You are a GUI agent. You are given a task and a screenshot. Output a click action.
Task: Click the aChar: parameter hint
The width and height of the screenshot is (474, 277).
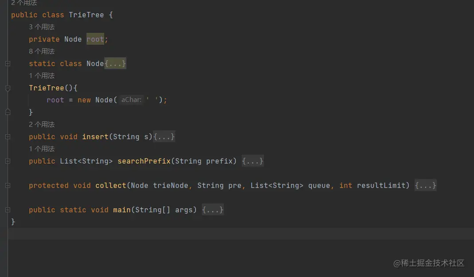(131, 100)
